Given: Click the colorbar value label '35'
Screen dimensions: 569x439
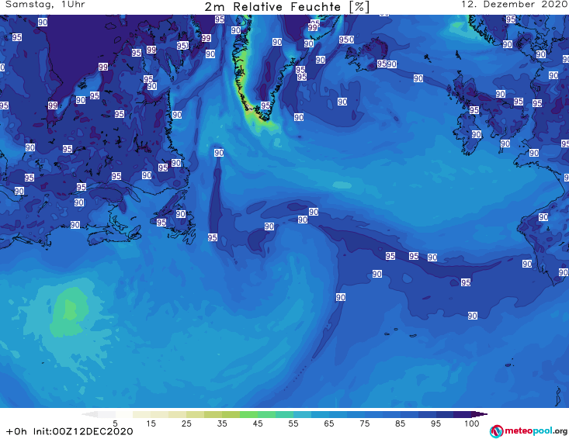Looking at the screenshot, I should (222, 423).
